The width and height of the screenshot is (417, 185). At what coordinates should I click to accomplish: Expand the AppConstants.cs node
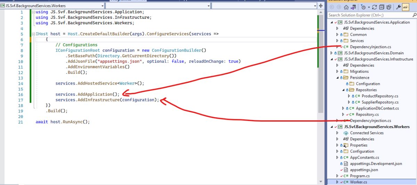pos(337,158)
